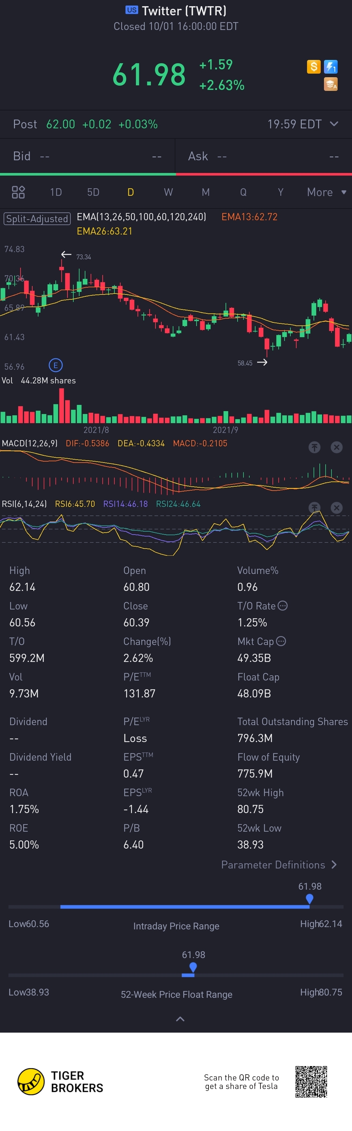Select the W weekly chart tab

[x=168, y=192]
